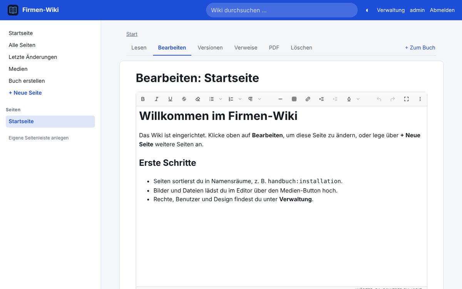
Task: Click the Bearbeiten: Startseite page title
Action: (x=198, y=78)
